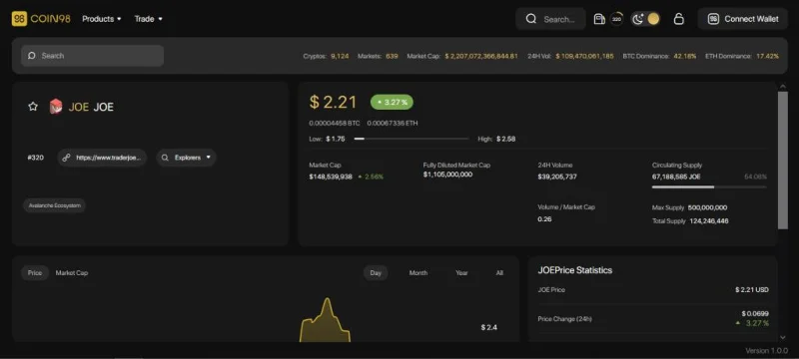Image resolution: width=799 pixels, height=359 pixels.
Task: Click the scrollbar down arrow
Action: (x=783, y=337)
